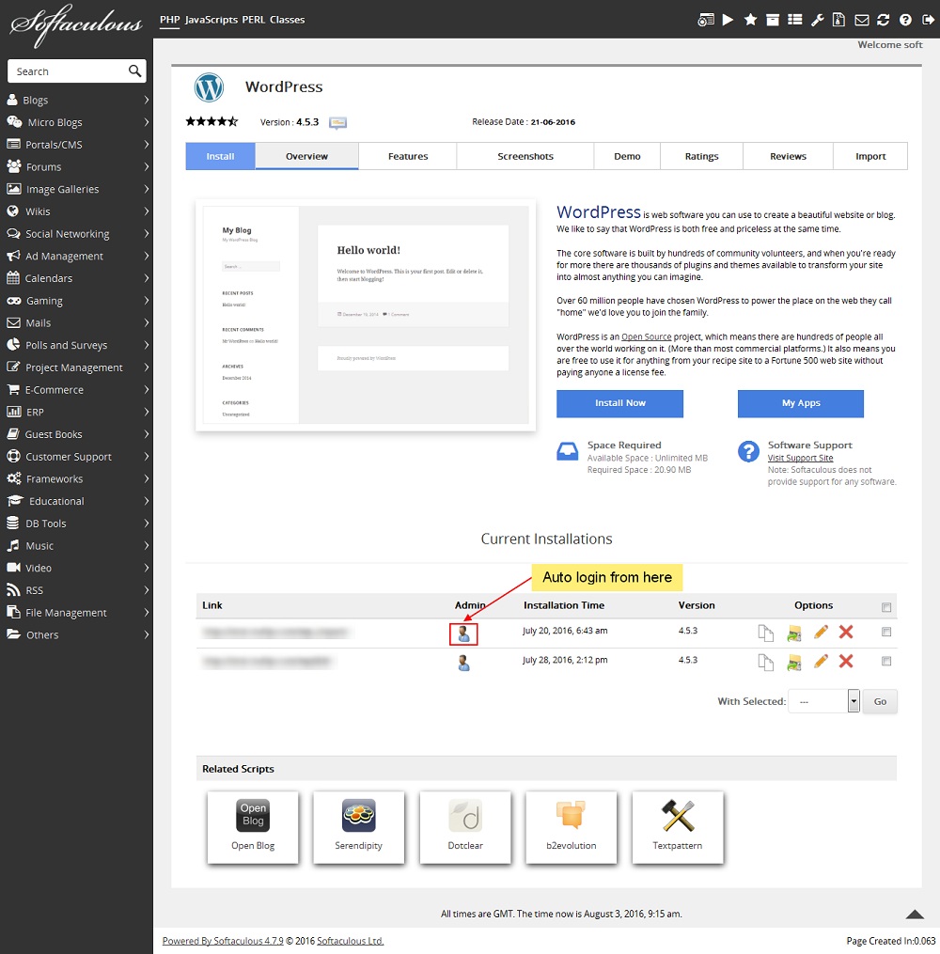Open the star ratings icon in top bar
The width and height of the screenshot is (940, 954).
tap(751, 20)
